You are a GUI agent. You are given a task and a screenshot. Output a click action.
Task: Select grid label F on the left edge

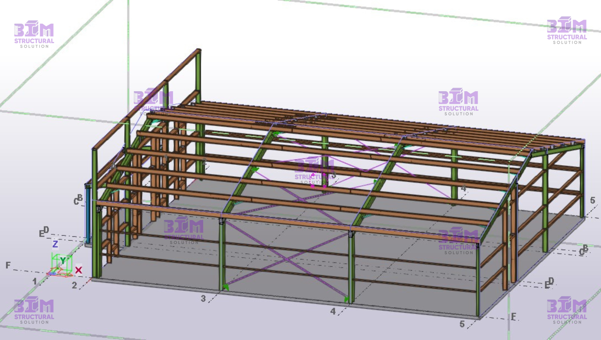8,265
